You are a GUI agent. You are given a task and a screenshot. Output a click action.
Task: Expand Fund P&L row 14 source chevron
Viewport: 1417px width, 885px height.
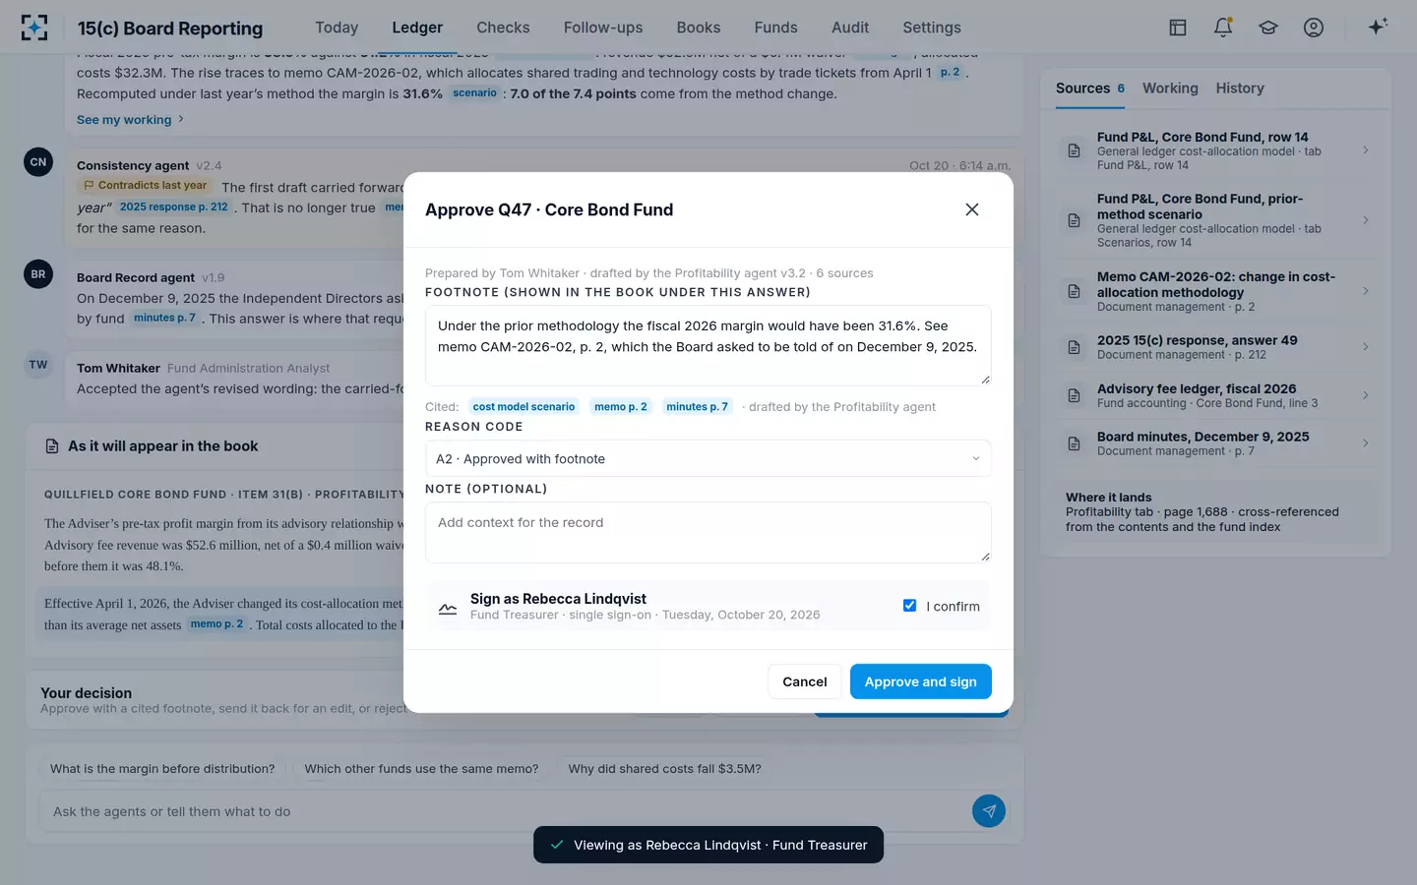click(1366, 150)
